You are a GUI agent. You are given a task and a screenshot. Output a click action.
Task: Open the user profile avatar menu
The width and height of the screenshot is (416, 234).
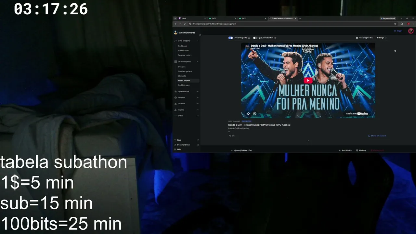click(411, 31)
